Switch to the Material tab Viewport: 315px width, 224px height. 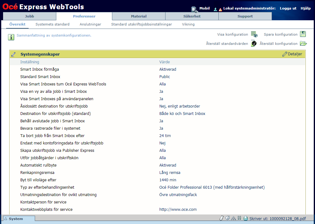[x=139, y=16]
